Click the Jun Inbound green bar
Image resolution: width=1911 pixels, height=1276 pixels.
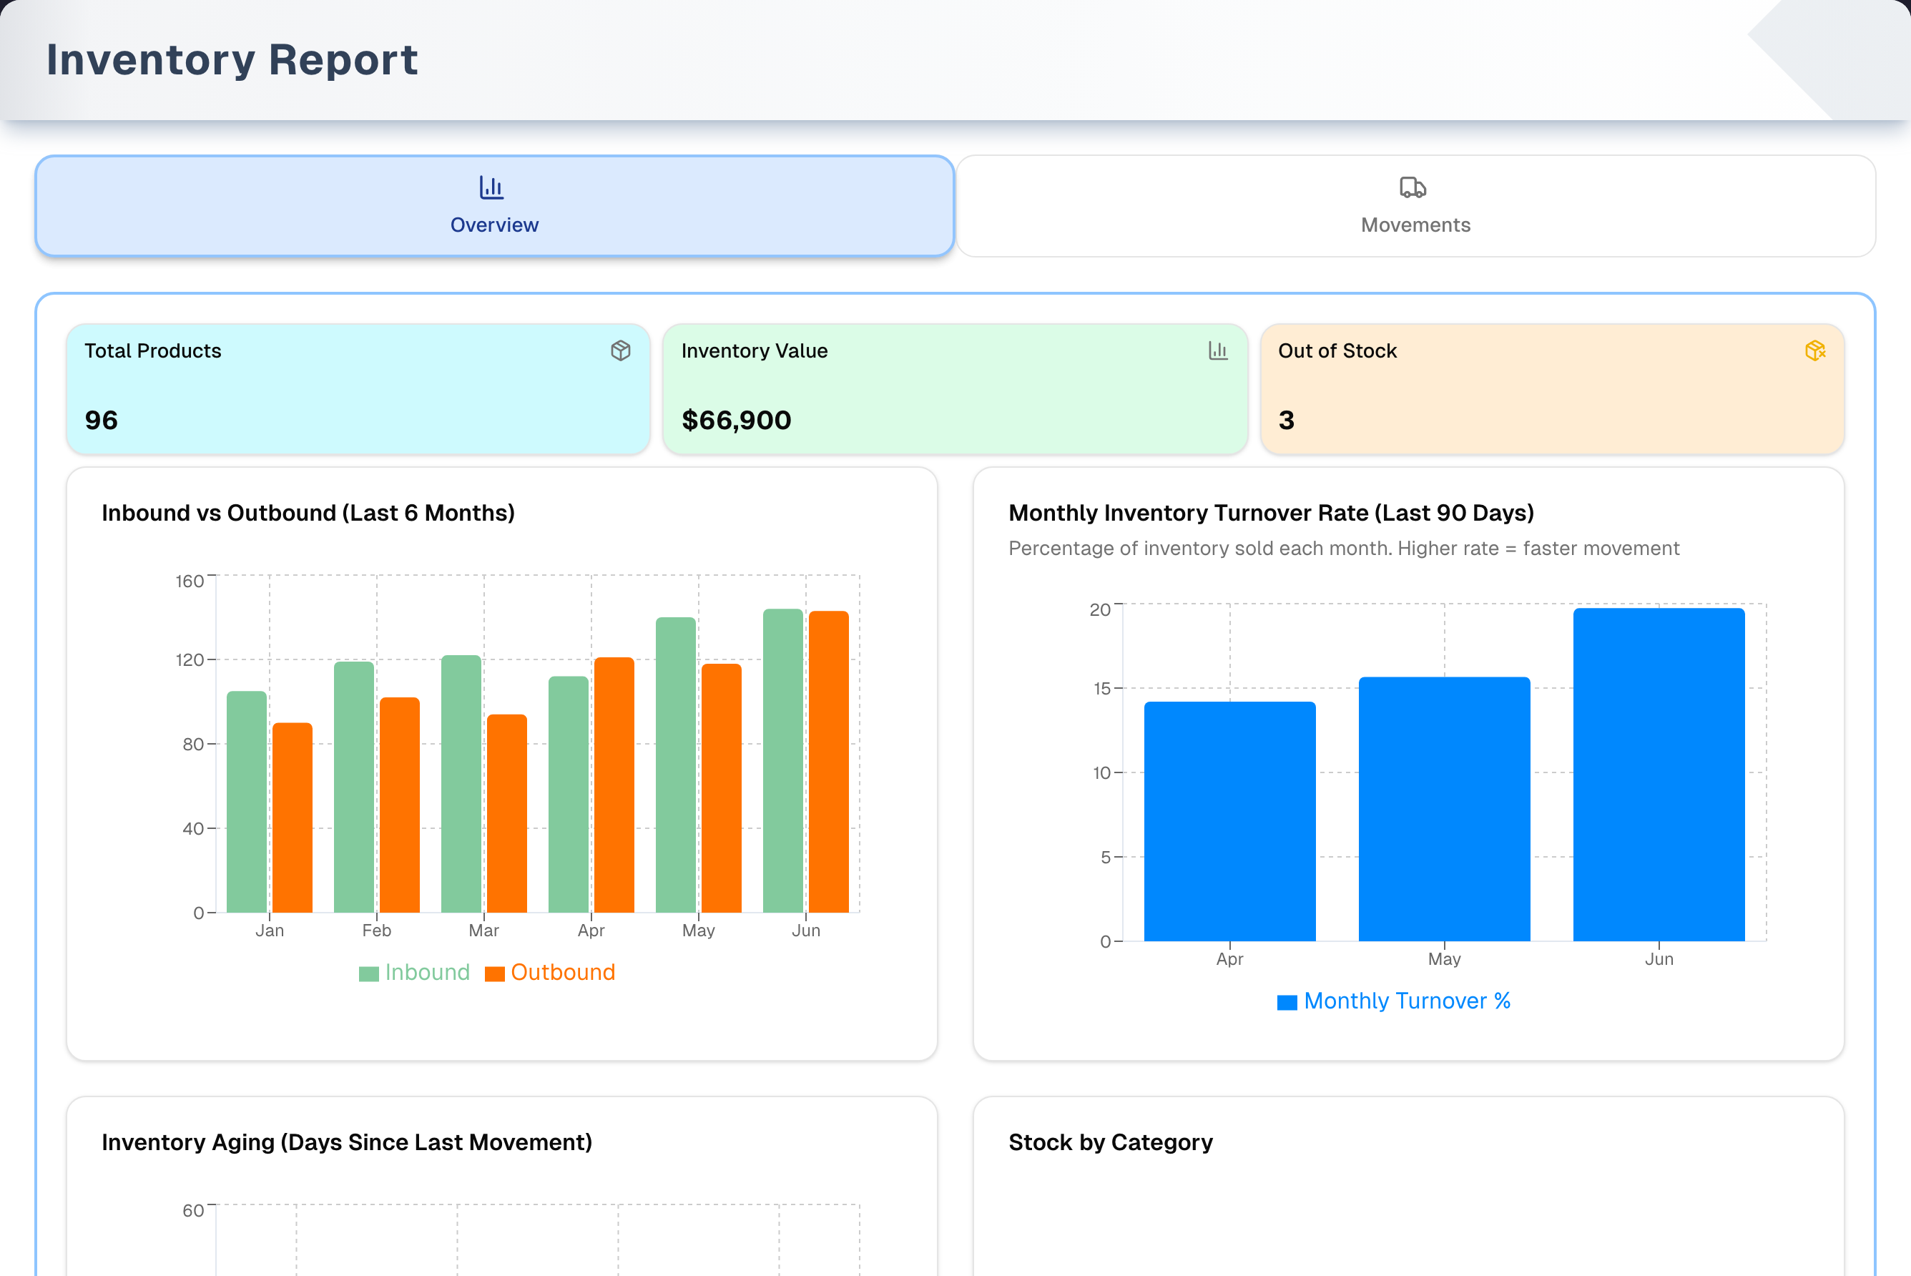[783, 761]
